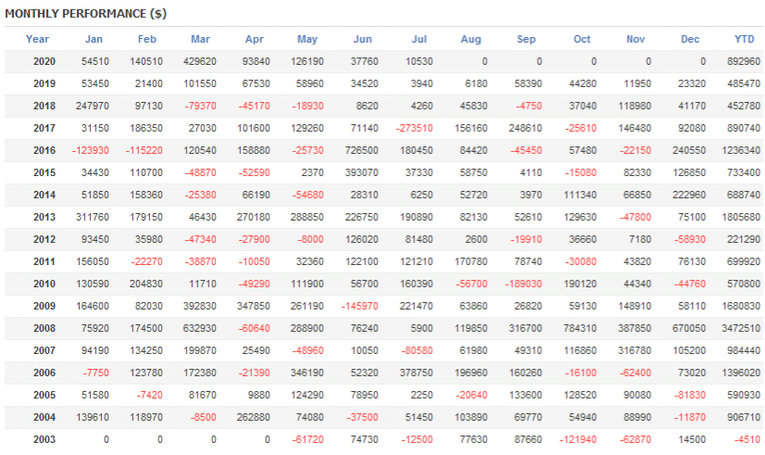765x455 pixels.
Task: Select the 2017 year row label
Action: (44, 128)
